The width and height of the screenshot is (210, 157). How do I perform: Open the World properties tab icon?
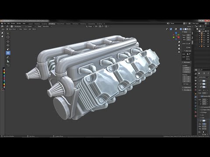[196, 90]
